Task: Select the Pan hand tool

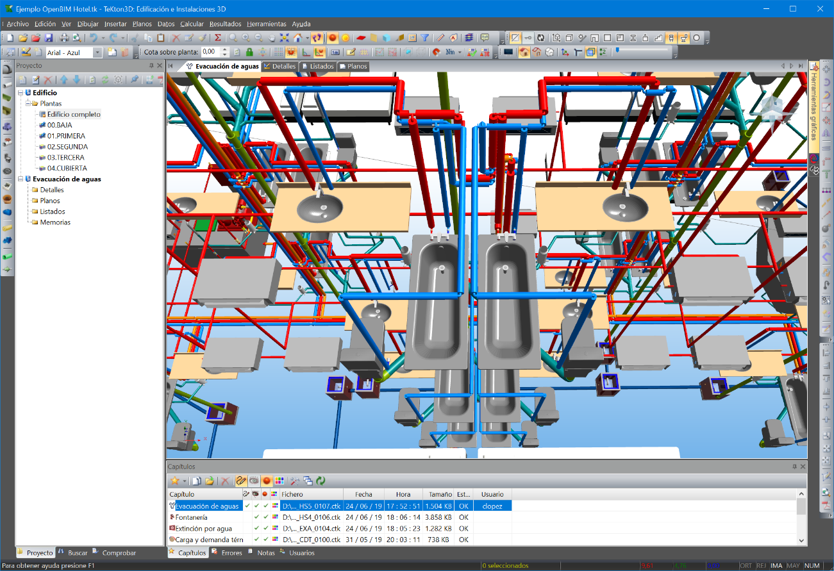Action: pyautogui.click(x=272, y=38)
